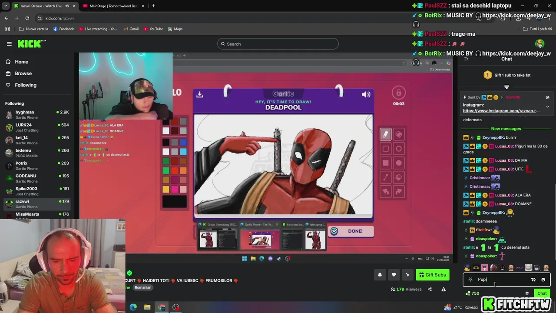The width and height of the screenshot is (556, 313).
Task: Pick the hot pink color swatch
Action: coord(175,189)
